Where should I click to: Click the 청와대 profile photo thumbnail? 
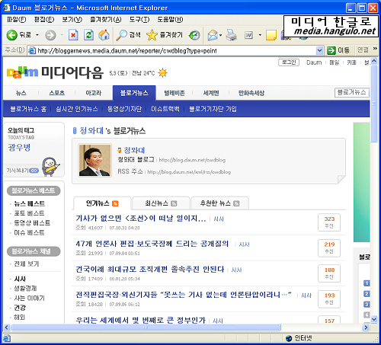click(94, 161)
